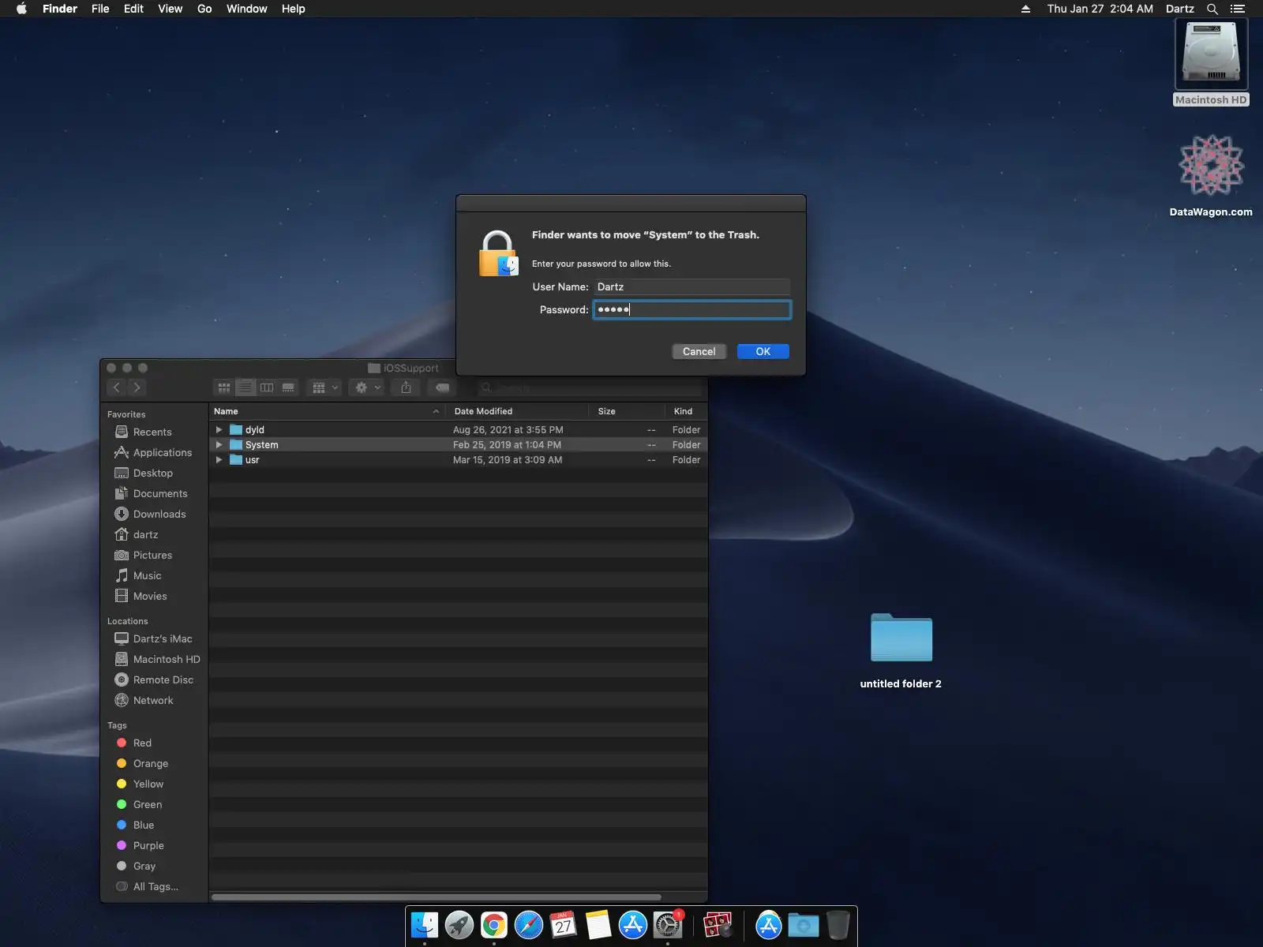Open the Trash in the Dock
This screenshot has width=1263, height=947.
click(x=838, y=925)
